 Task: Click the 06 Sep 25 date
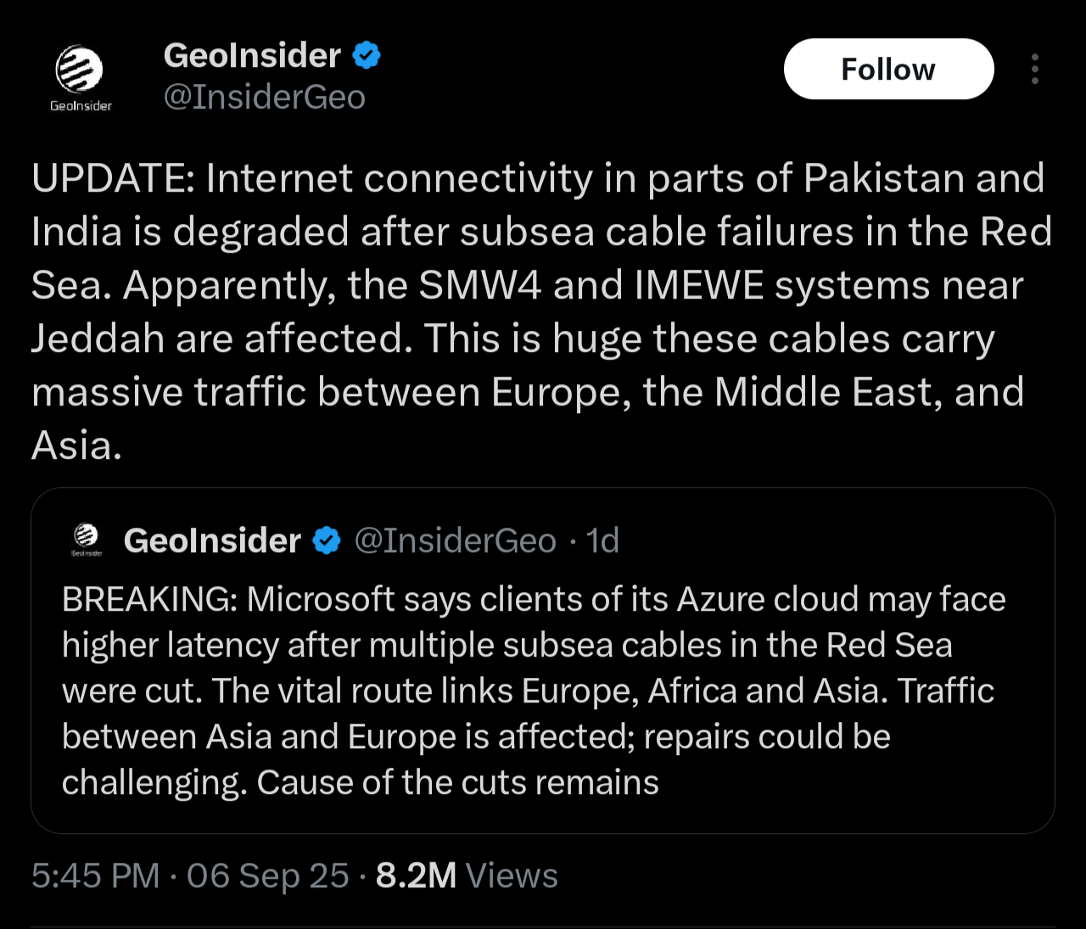[x=267, y=876]
